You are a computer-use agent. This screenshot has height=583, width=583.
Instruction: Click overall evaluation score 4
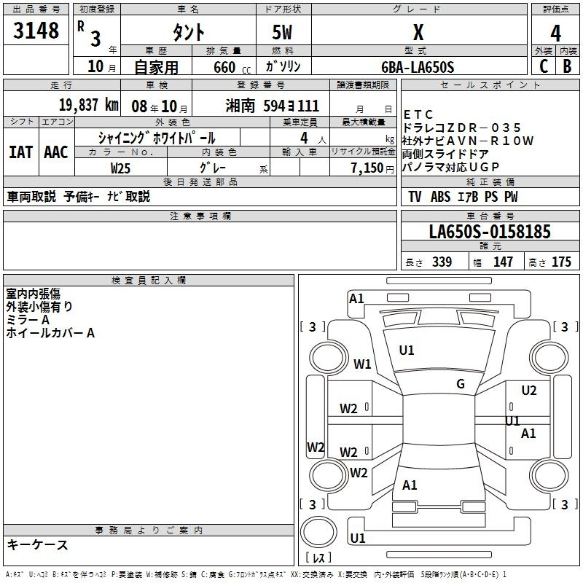[555, 34]
